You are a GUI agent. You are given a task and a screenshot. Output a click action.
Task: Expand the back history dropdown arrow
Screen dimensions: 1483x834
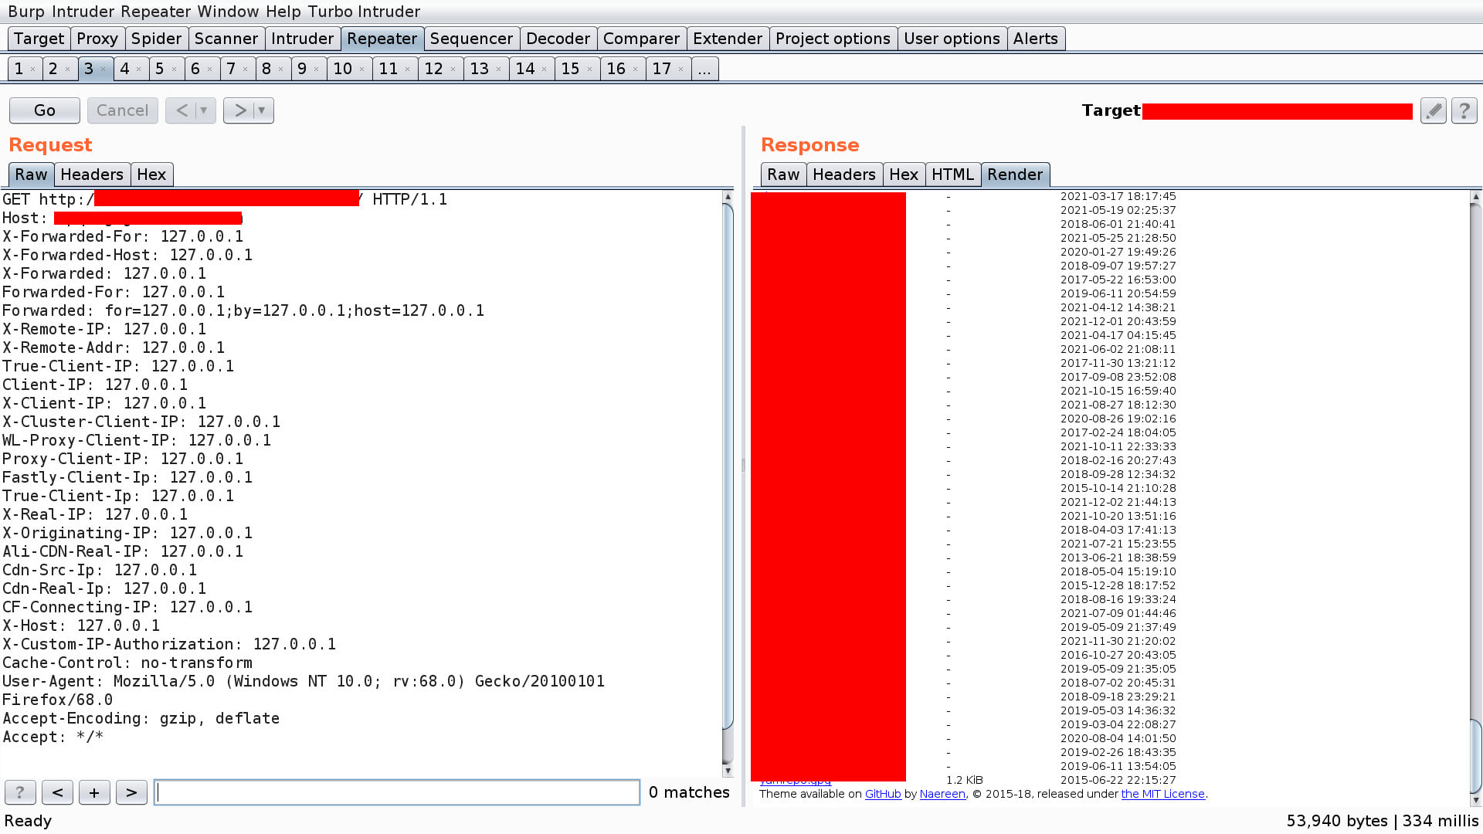coord(204,110)
